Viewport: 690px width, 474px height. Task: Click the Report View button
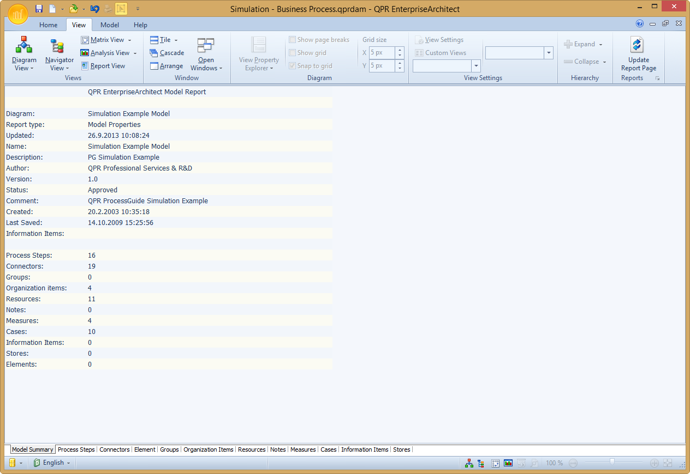[103, 66]
